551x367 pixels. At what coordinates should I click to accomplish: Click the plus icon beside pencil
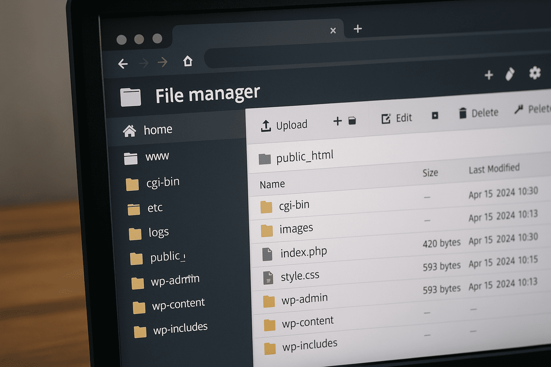tap(489, 75)
